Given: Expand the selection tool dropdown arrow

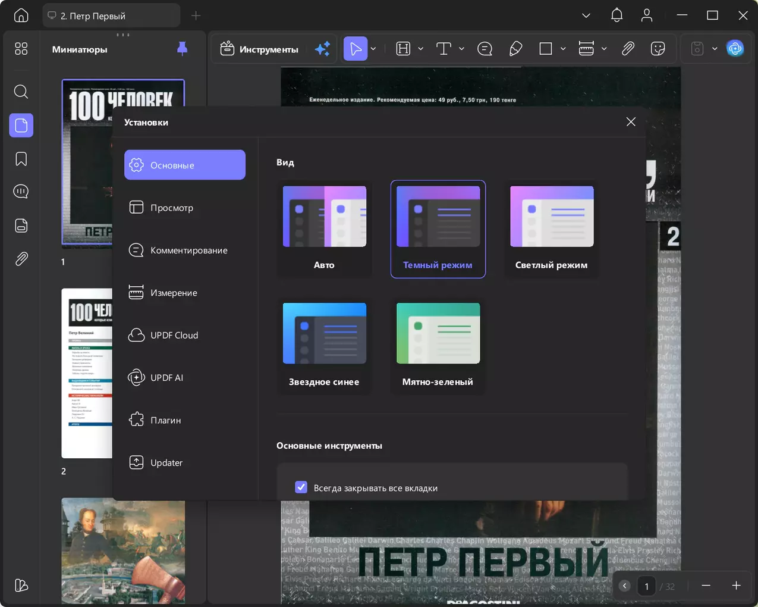Looking at the screenshot, I should pyautogui.click(x=373, y=49).
